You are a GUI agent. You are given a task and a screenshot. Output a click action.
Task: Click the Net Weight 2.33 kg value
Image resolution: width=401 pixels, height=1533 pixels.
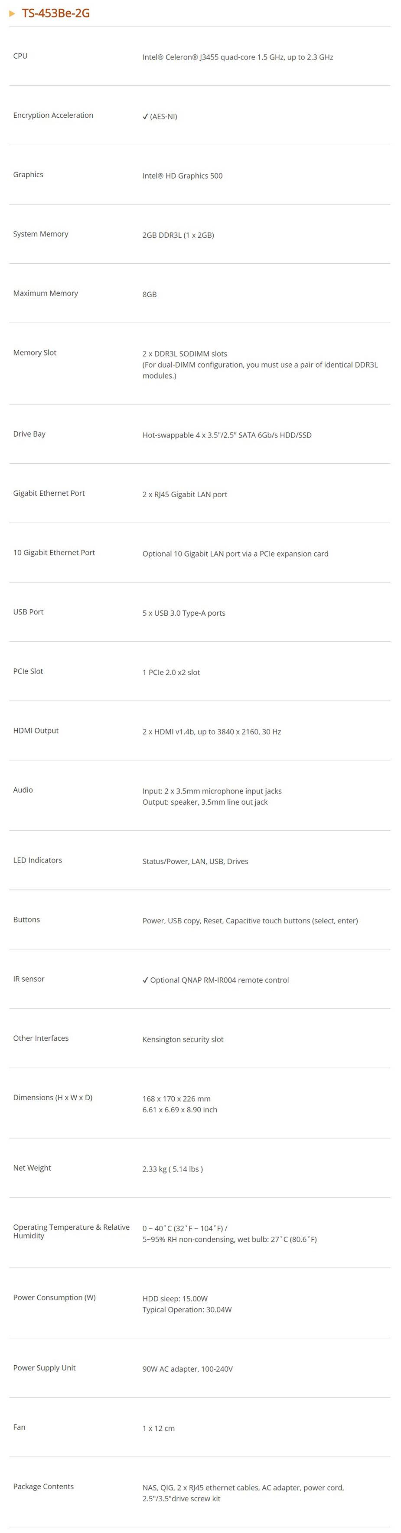click(x=172, y=1169)
